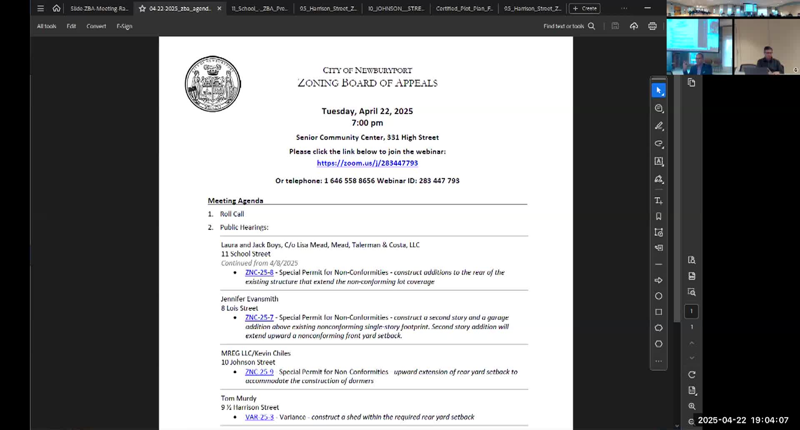
Task: Open the fill and sign pen tool
Action: tap(658, 179)
